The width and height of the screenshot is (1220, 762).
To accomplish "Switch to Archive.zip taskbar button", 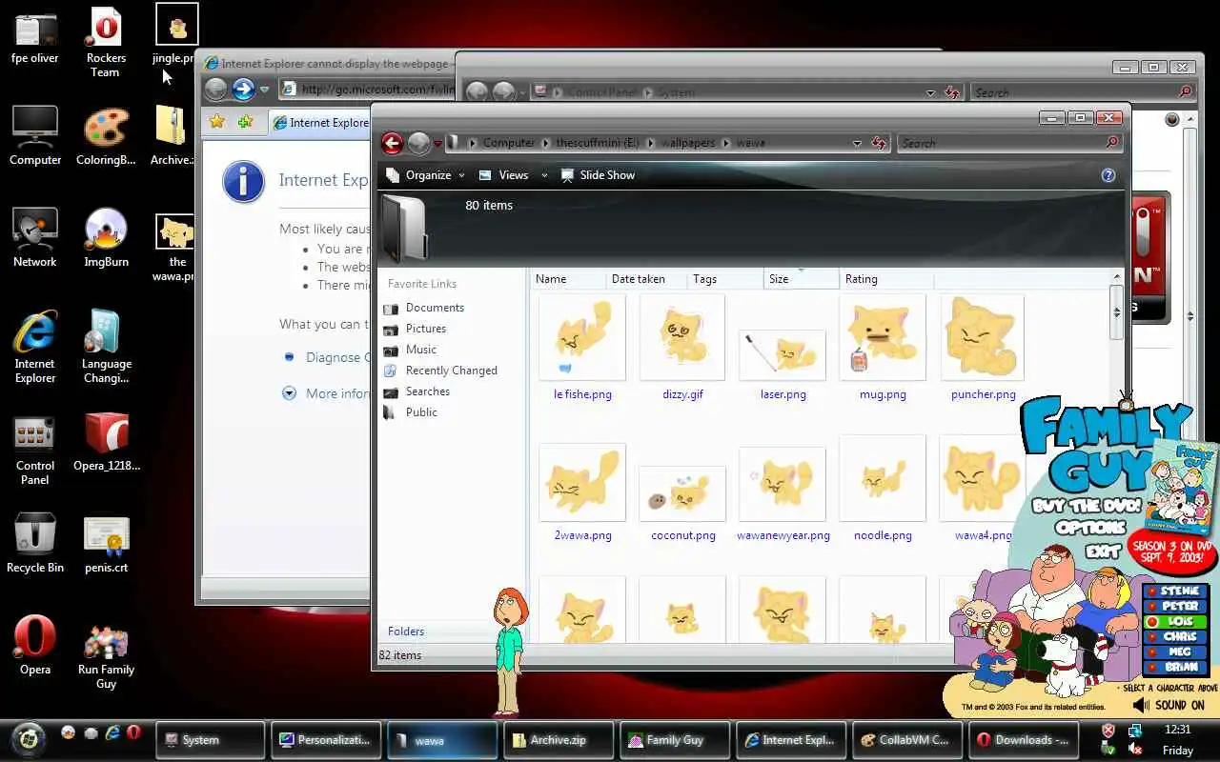I will 558,740.
